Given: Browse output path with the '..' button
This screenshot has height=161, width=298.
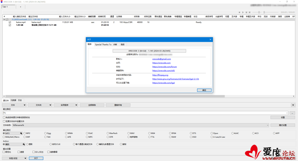Looking at the screenshot, I should coord(292,113).
